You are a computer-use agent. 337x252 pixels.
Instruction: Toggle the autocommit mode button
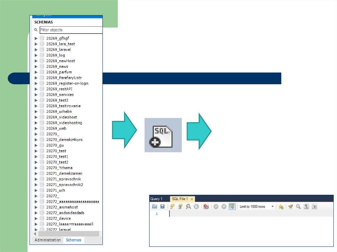click(232, 207)
